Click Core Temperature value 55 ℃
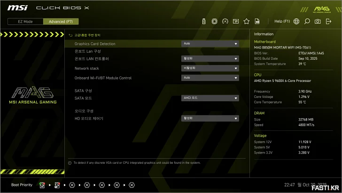This screenshot has width=342, height=193. coord(302,102)
